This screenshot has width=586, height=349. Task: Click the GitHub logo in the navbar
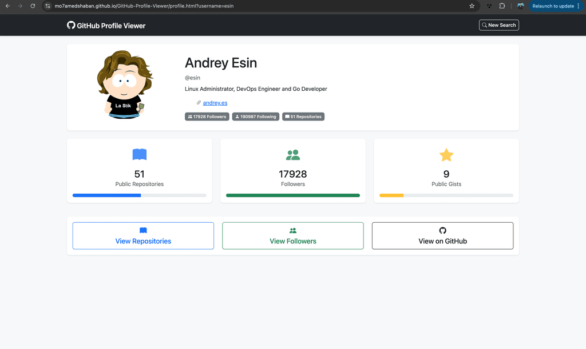pos(71,25)
